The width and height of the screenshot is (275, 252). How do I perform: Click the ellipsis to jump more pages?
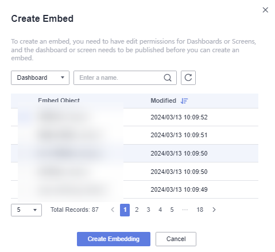pyautogui.click(x=185, y=210)
